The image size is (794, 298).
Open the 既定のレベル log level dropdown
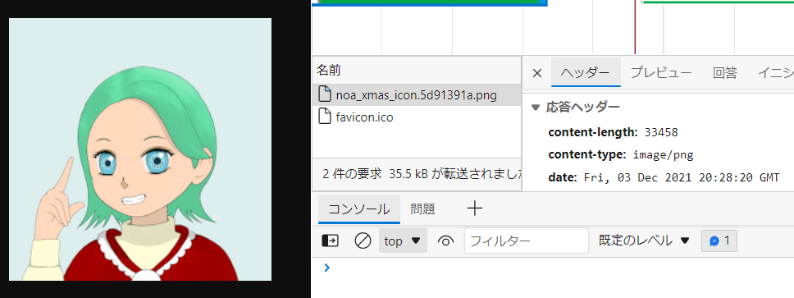[x=644, y=241]
